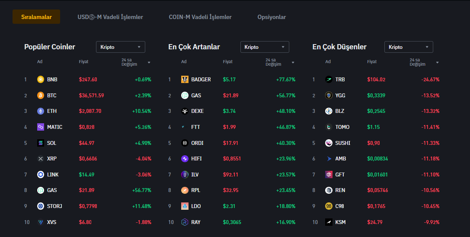
Task: Open Kripto dropdown for Popüler Coinler
Action: [x=120, y=47]
